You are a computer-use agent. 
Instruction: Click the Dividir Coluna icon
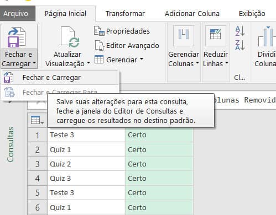click(267, 36)
